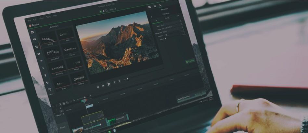The image size is (308, 133).
Task: Select the yellow-outlined callout clip
Action: click(93, 117)
